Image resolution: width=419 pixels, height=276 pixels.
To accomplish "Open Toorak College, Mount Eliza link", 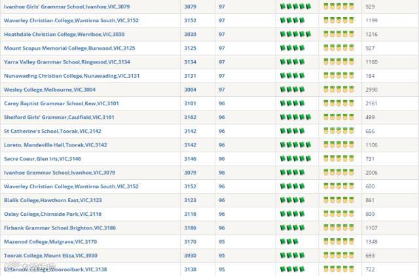I will (x=50, y=256).
